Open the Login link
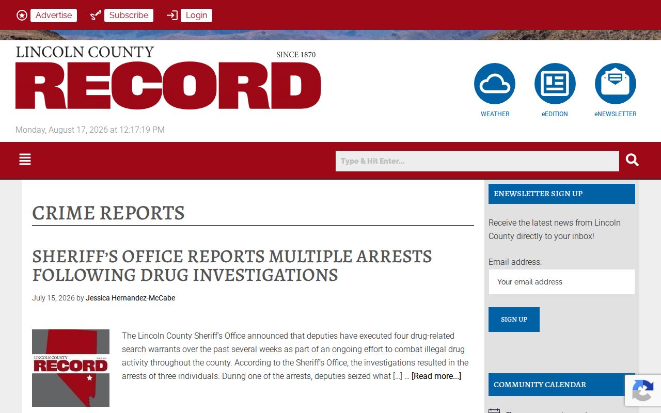 pos(196,15)
